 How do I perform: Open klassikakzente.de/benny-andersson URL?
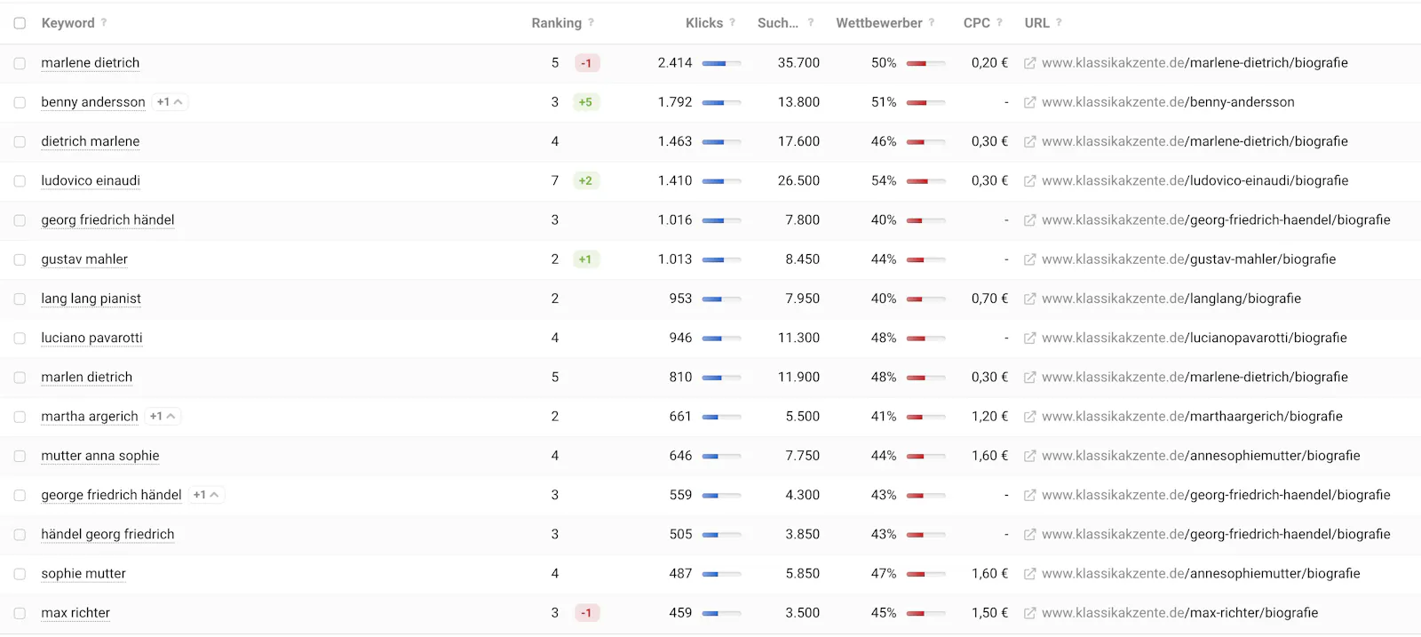pyautogui.click(x=1168, y=102)
